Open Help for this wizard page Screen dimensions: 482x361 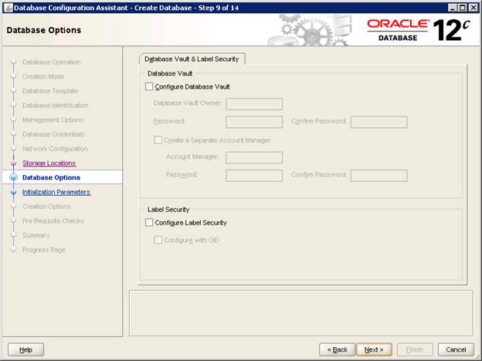click(25, 349)
